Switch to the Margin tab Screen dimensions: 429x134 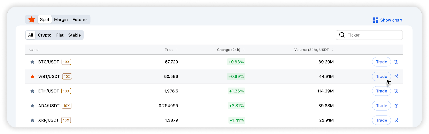pyautogui.click(x=61, y=19)
